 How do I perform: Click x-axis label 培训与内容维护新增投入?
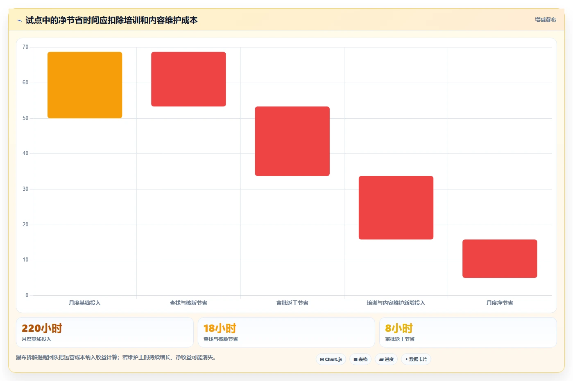click(x=396, y=303)
